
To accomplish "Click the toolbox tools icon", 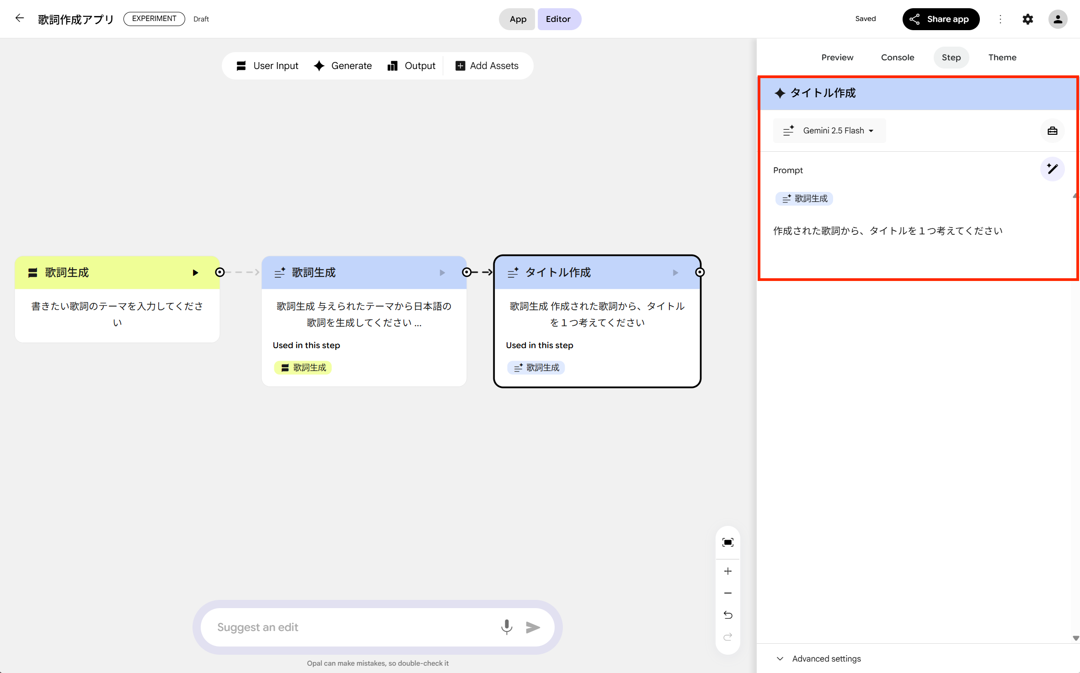I will [x=1052, y=131].
